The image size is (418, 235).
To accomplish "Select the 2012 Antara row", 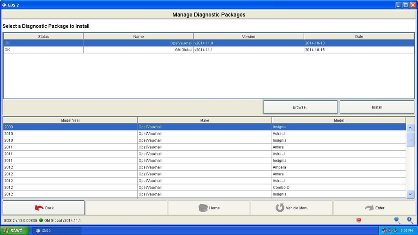I will (205, 174).
